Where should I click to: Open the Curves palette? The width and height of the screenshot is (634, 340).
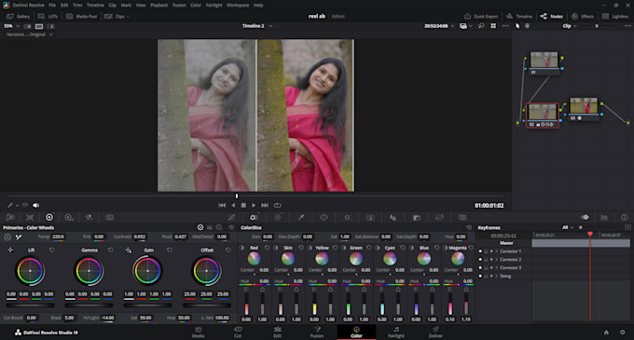[x=231, y=217]
